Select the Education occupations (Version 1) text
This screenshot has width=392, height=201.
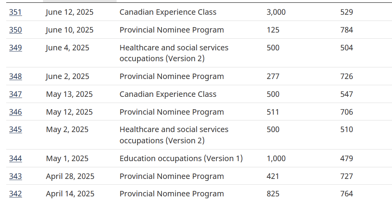pyautogui.click(x=181, y=158)
